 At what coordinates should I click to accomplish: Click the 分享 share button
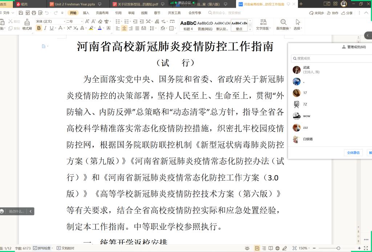347,13
